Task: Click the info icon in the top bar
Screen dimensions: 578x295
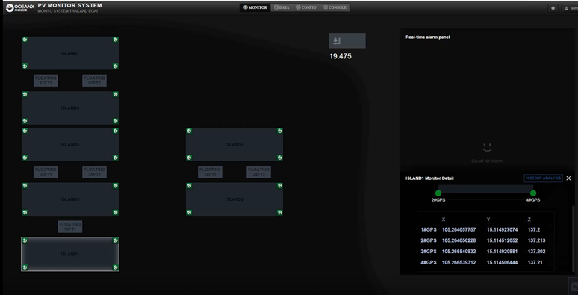Action: 553,7
